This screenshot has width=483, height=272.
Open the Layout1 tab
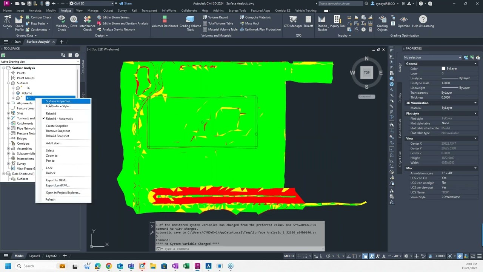tap(34, 256)
